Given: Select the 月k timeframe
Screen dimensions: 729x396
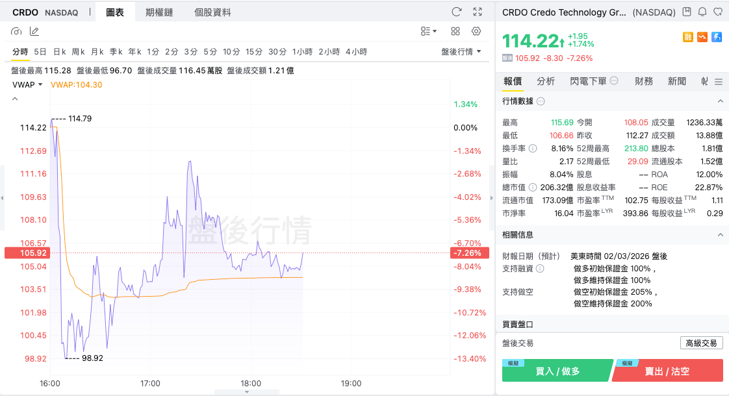Looking at the screenshot, I should pos(97,51).
